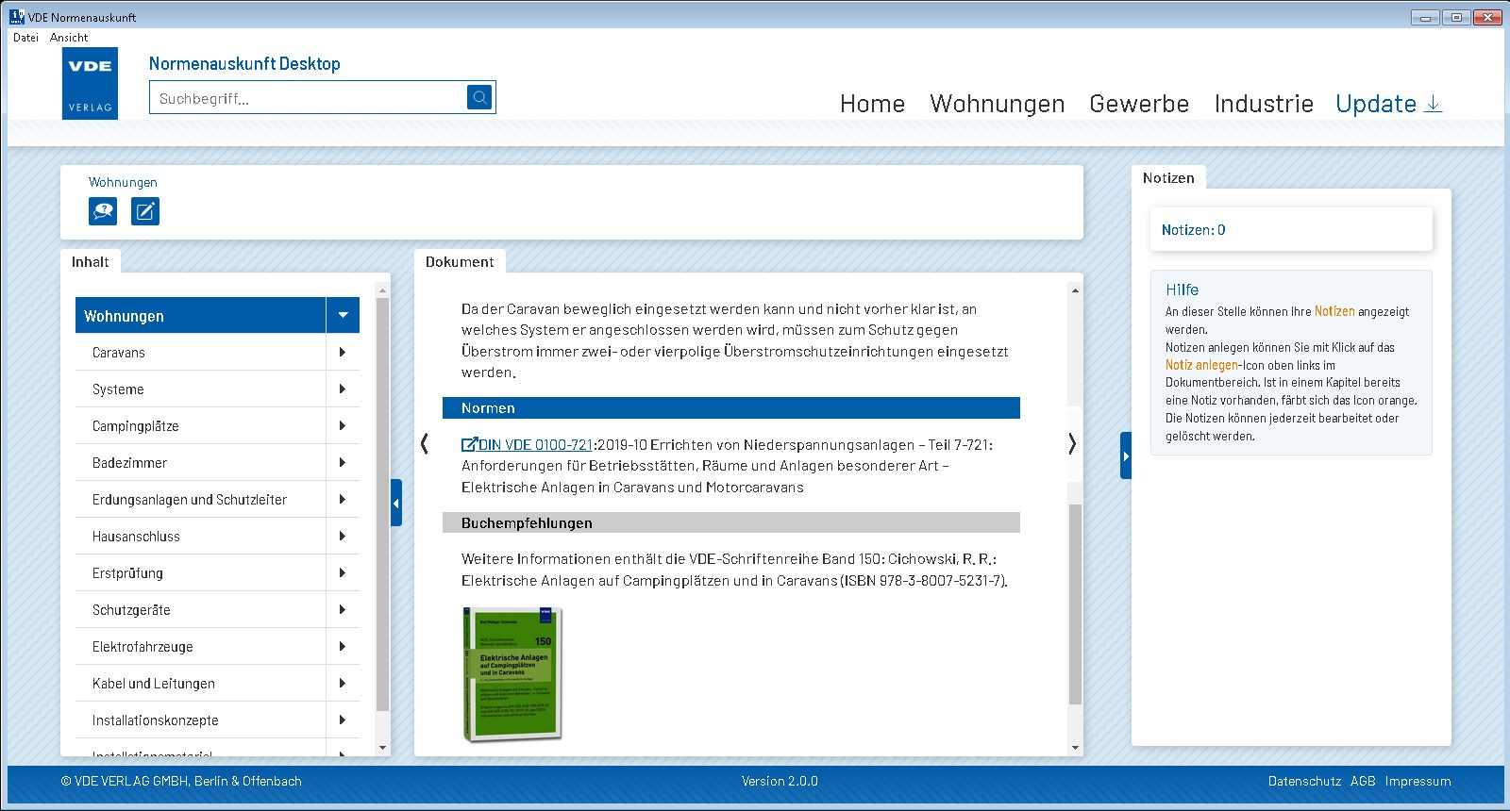Collapse the Inhalt panel with left arrow handle
The image size is (1510, 811).
pyautogui.click(x=396, y=503)
